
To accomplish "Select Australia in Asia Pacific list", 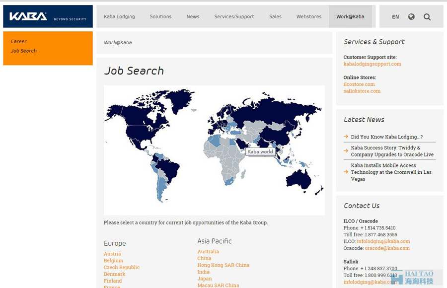I will coord(208,251).
